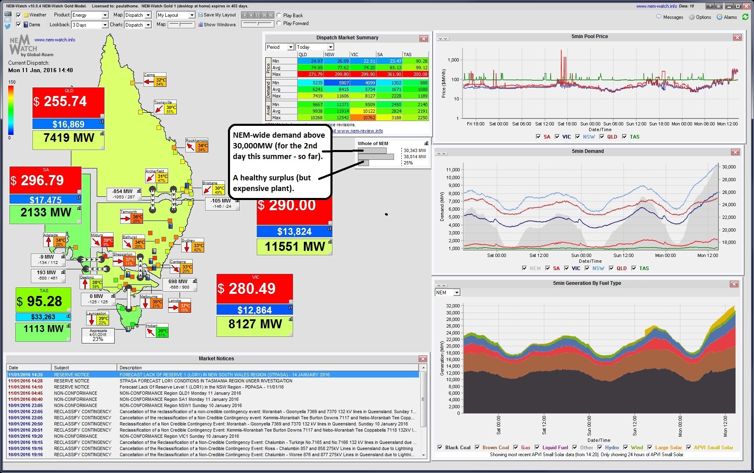Viewport: 754px width, 473px height.
Task: Open the help question-mark icon on title bar
Action: 710,6
